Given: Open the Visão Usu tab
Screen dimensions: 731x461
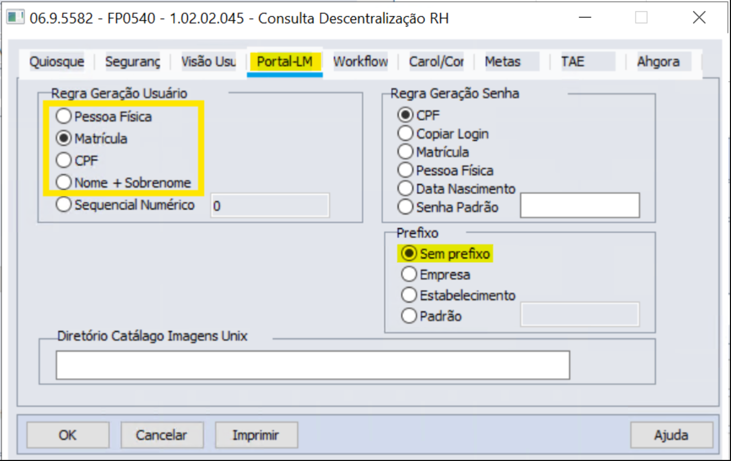Looking at the screenshot, I should coord(208,61).
